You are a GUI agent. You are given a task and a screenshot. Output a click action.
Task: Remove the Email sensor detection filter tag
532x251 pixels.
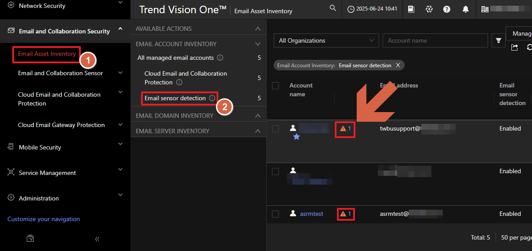tap(398, 65)
